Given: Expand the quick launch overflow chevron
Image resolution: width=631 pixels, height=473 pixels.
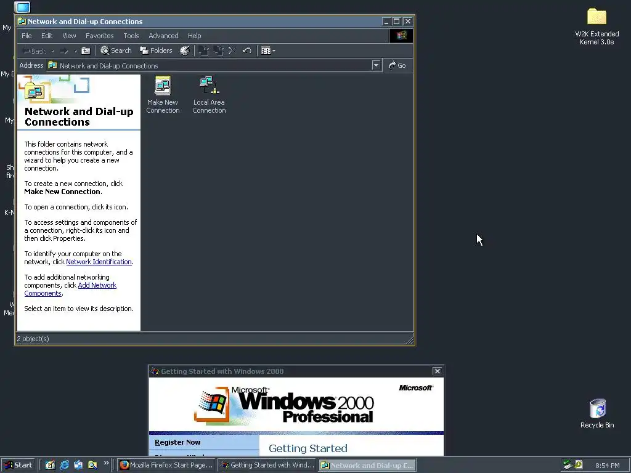Looking at the screenshot, I should pyautogui.click(x=106, y=463).
